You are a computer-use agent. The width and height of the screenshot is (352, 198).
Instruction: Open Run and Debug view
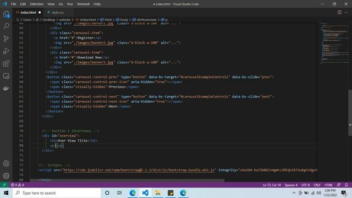point(6,51)
